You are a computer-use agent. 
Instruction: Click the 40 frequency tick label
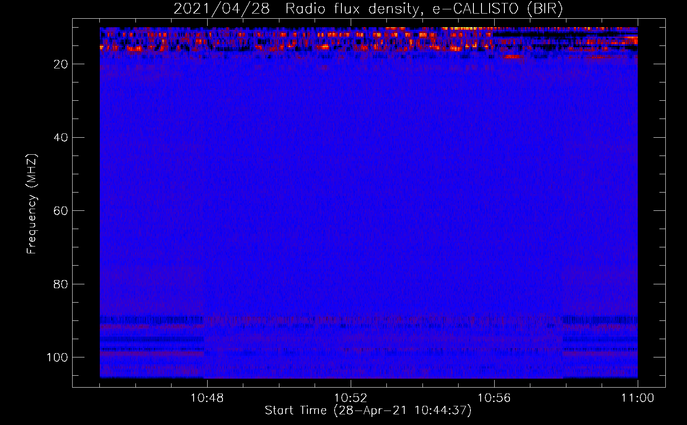point(61,138)
